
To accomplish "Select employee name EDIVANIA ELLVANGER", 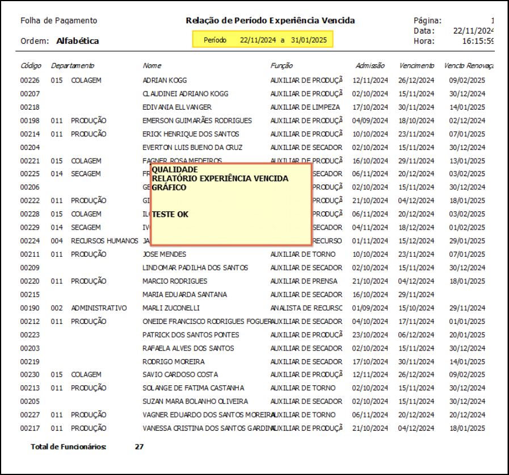I will coord(177,107).
